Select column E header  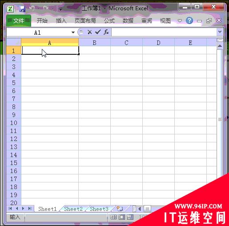click(190, 42)
